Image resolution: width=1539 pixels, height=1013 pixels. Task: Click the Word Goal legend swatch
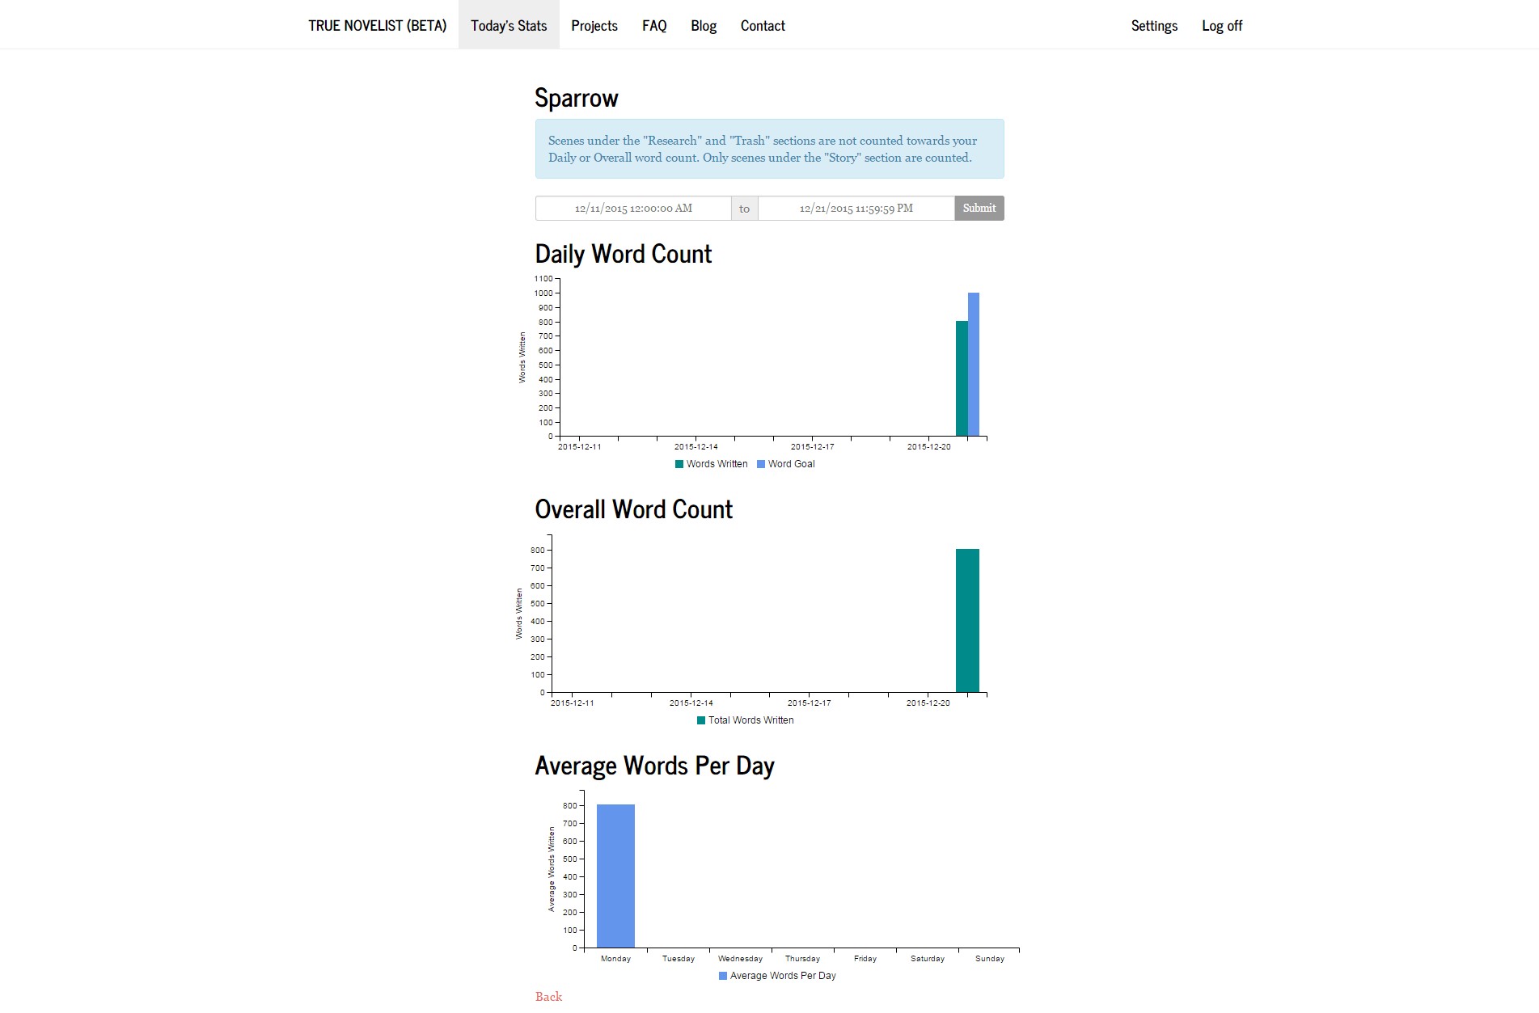click(761, 464)
